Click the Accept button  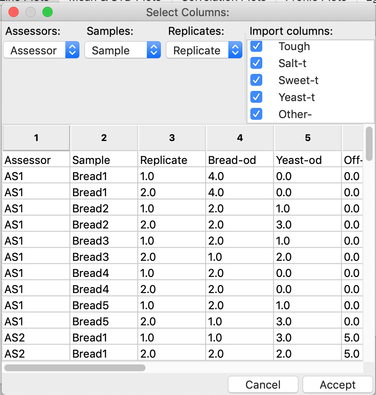coord(337,385)
